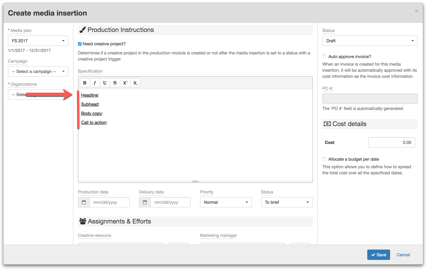The width and height of the screenshot is (427, 270).
Task: Apply subscript formatting button
Action: tap(135, 83)
